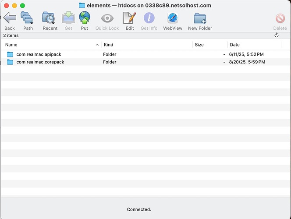
Task: Go Back using the arrow toolbar icon
Action: coord(10,18)
